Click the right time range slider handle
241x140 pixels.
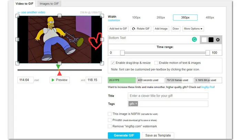[x=208, y=53]
